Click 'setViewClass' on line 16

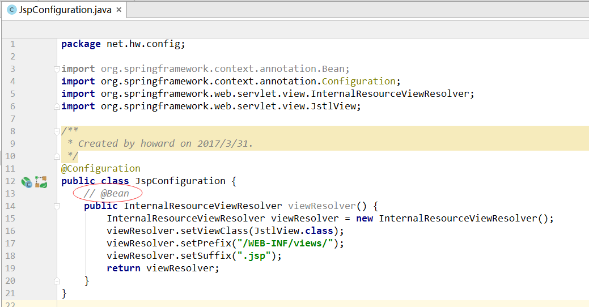click(214, 231)
